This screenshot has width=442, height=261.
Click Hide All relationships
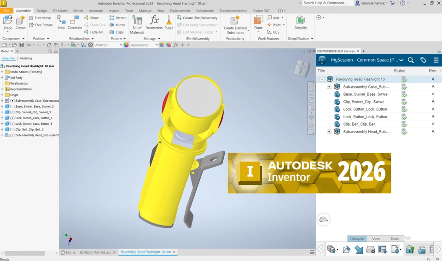93,32
